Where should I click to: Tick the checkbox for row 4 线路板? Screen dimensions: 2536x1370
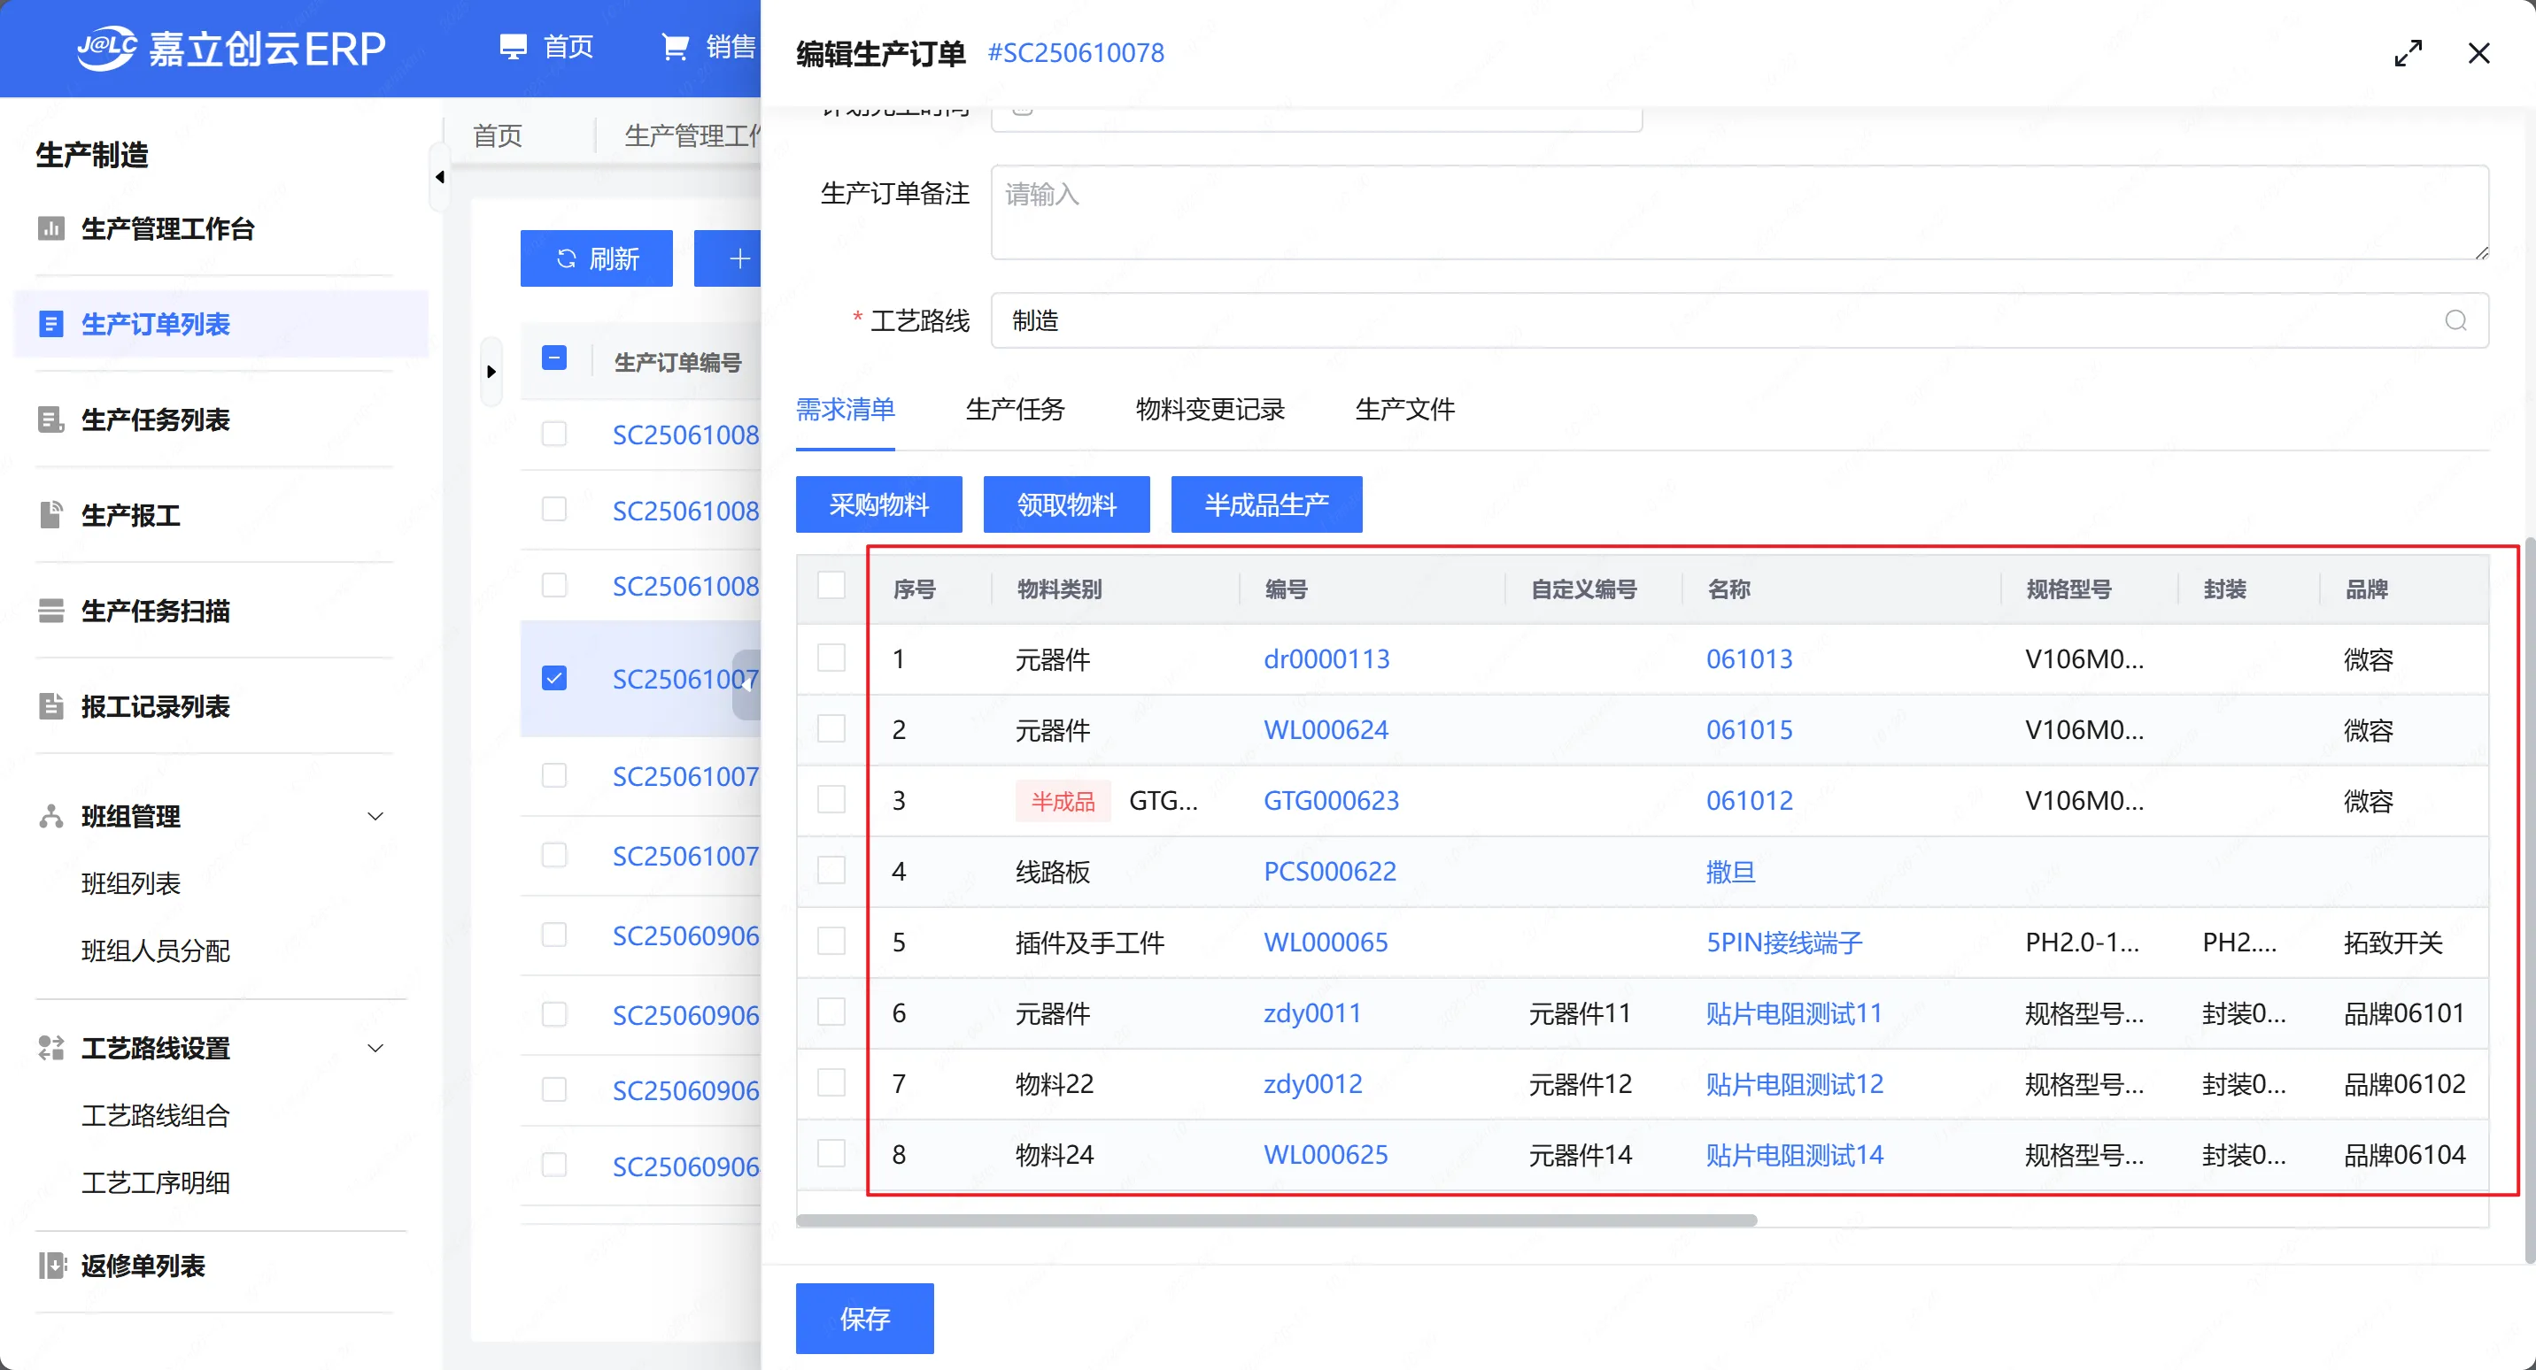point(831,871)
